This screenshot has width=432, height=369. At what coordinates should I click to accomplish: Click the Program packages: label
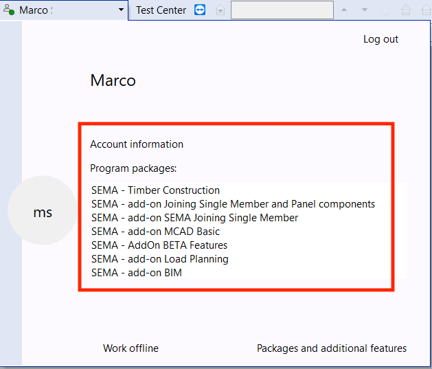133,168
